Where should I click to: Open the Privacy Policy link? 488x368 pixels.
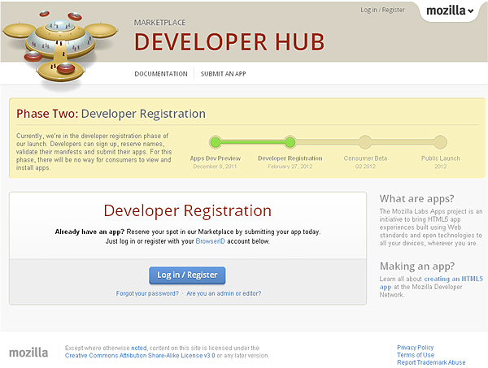[x=415, y=348]
